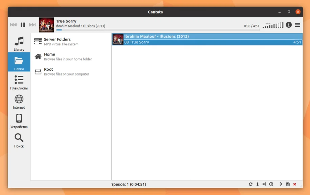Click the elapsed time 0:08 / 4:51
The width and height of the screenshot is (310, 195).
click(x=251, y=26)
